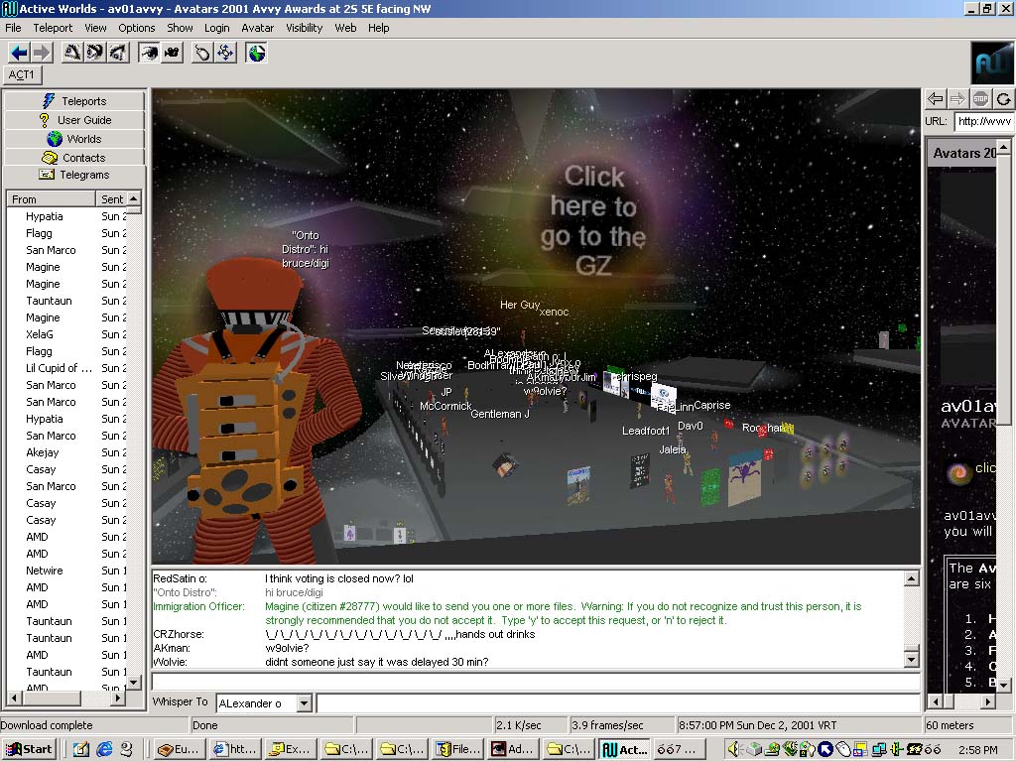Click the look up head icon
The height and width of the screenshot is (762, 1016).
72,53
